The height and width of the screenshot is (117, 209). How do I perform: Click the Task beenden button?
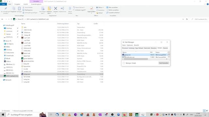click(x=164, y=63)
